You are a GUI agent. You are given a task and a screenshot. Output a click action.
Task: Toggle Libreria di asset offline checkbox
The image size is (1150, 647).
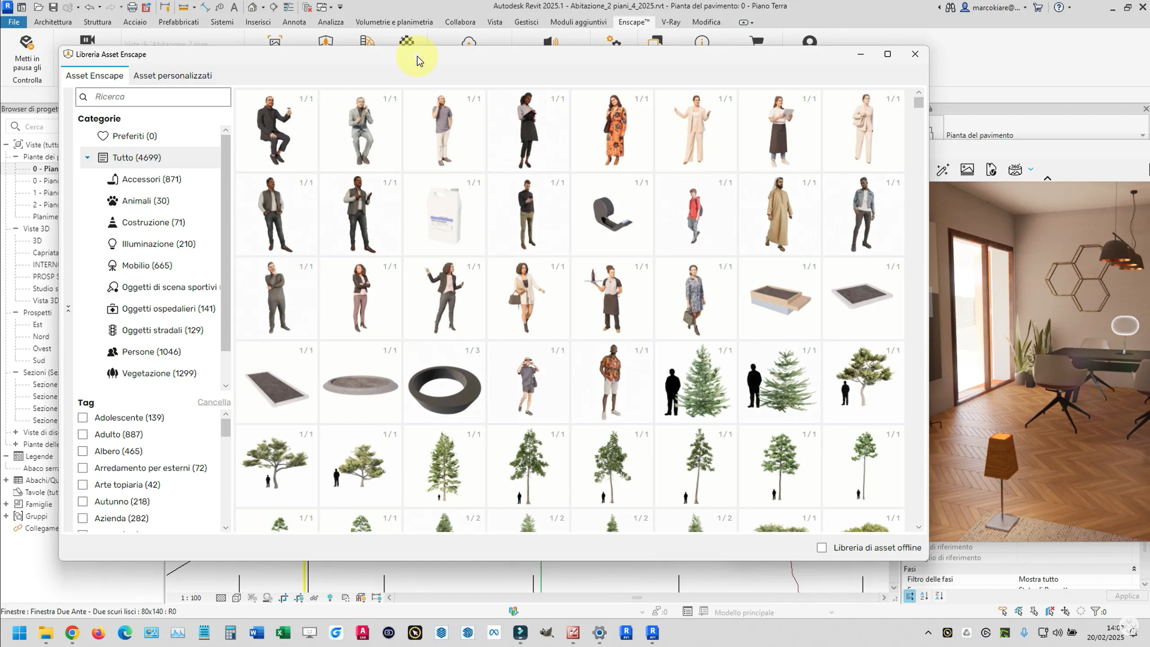822,548
